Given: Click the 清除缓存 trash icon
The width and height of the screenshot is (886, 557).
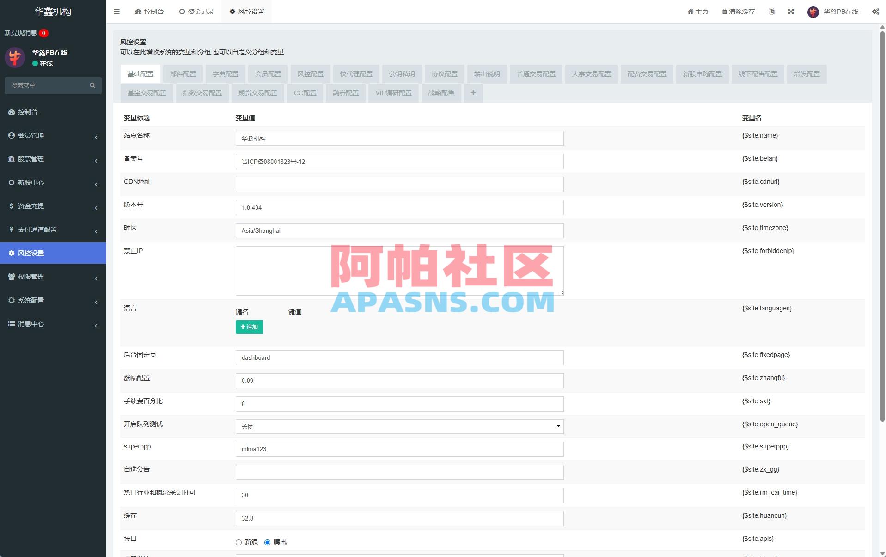Looking at the screenshot, I should [725, 12].
